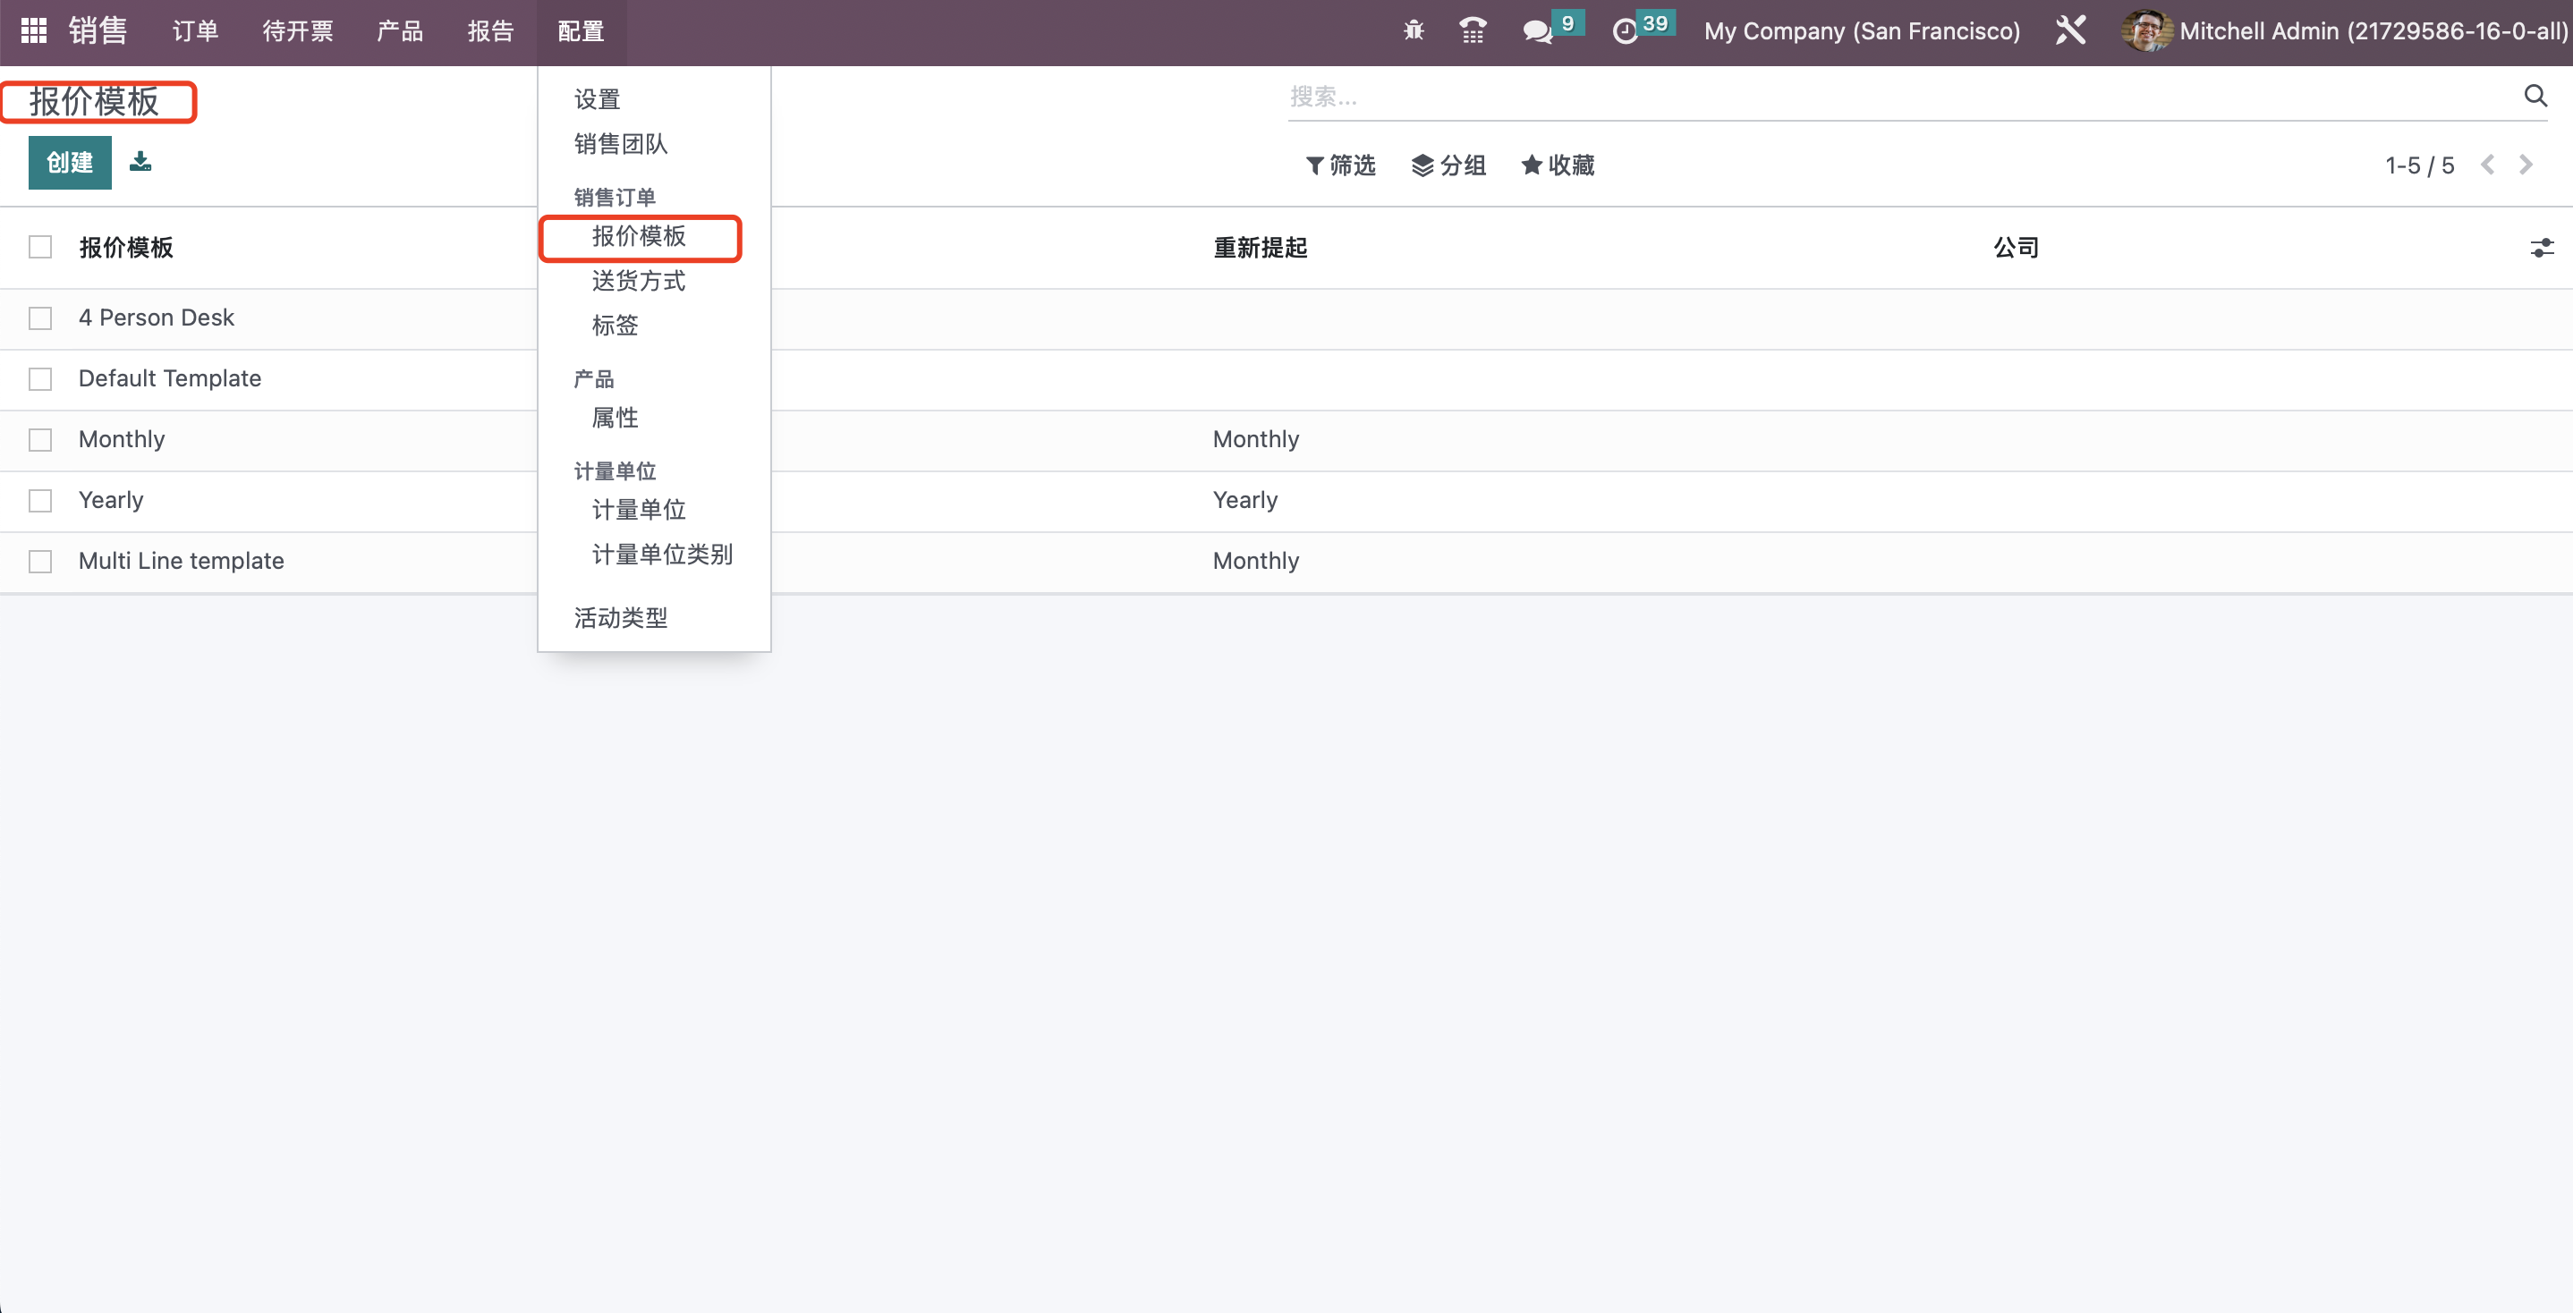Viewport: 2573px width, 1313px height.
Task: Open the debug bug icon menu
Action: click(1414, 31)
